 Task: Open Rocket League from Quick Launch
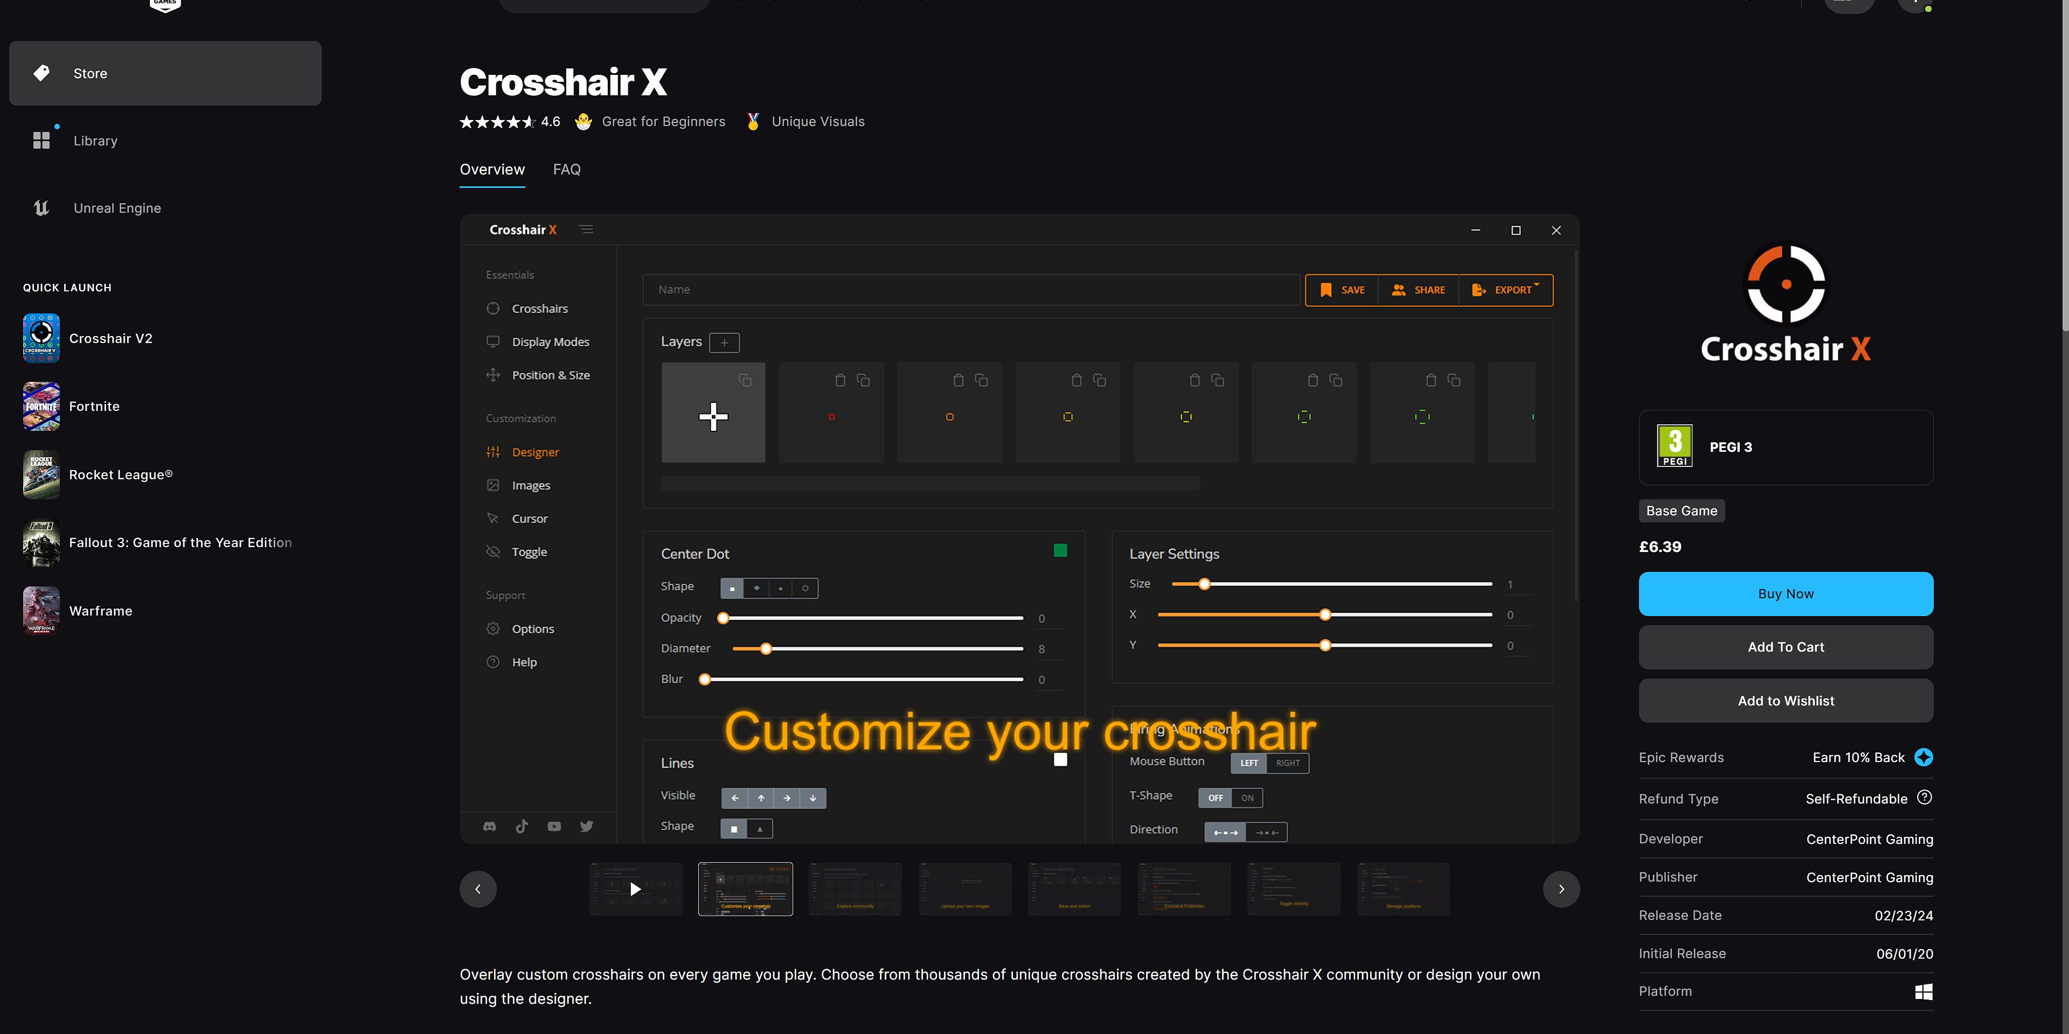[x=121, y=474]
